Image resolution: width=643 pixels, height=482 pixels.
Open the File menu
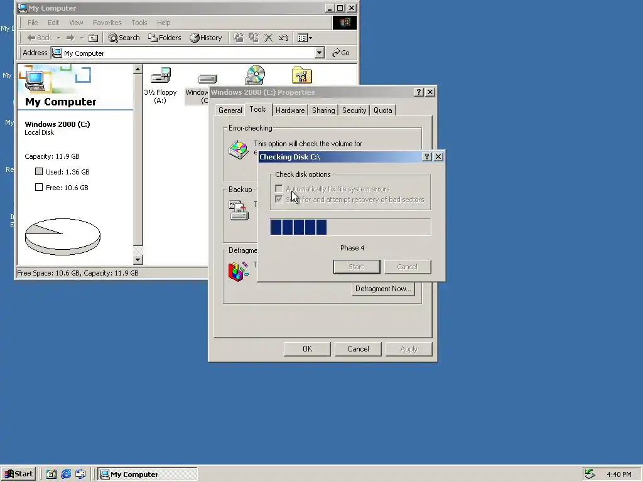[33, 23]
